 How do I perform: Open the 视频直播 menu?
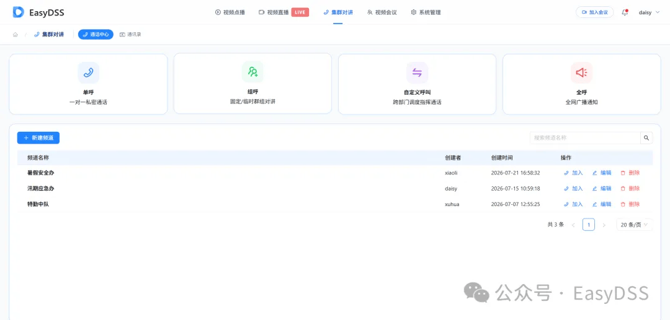[274, 12]
